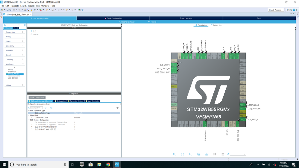This screenshot has height=168, width=299.
Task: Click the vertical split view icon
Action: click(x=215, y=154)
